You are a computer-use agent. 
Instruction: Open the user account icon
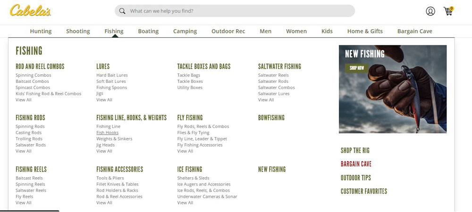tap(430, 11)
